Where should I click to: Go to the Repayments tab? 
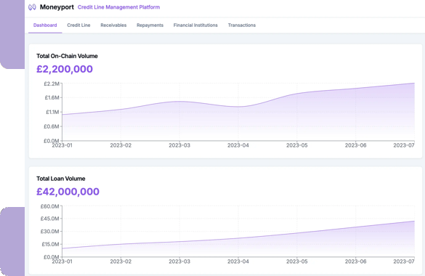point(150,25)
